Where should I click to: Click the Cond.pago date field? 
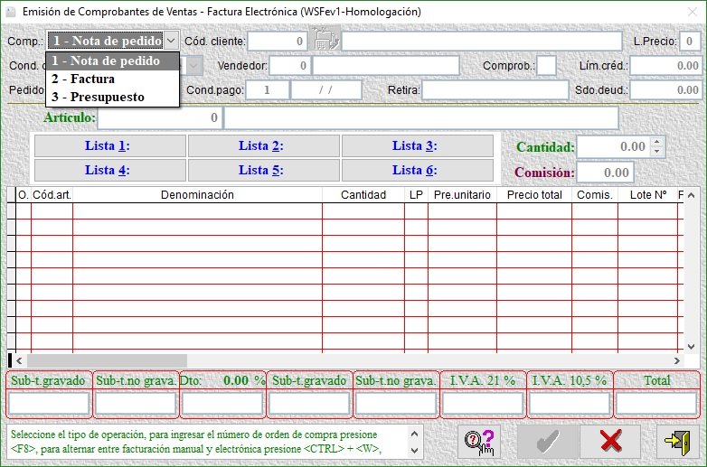click(x=326, y=90)
